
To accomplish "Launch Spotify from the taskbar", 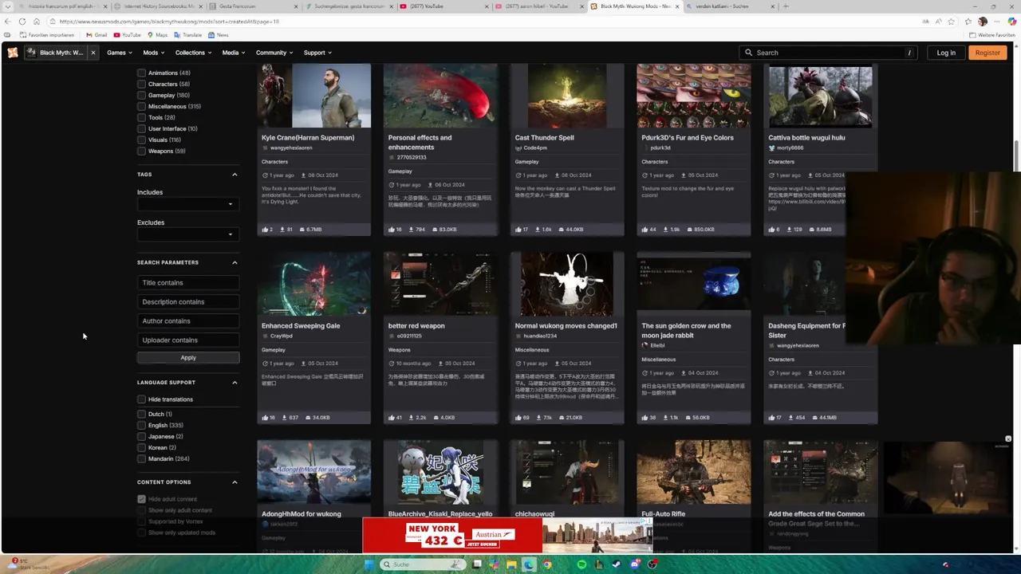I will coord(581,564).
